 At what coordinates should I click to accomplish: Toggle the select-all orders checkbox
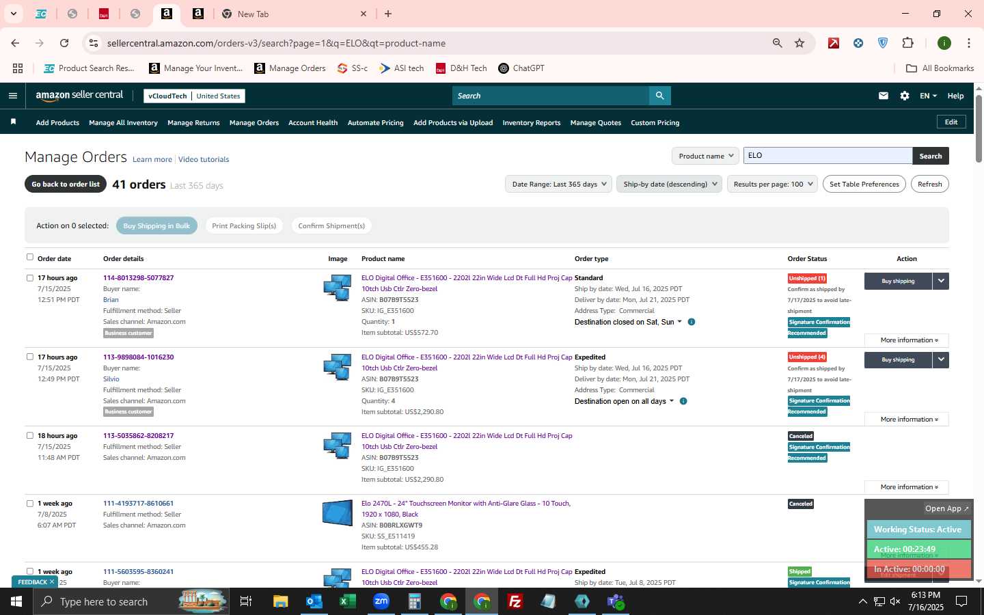pos(29,257)
